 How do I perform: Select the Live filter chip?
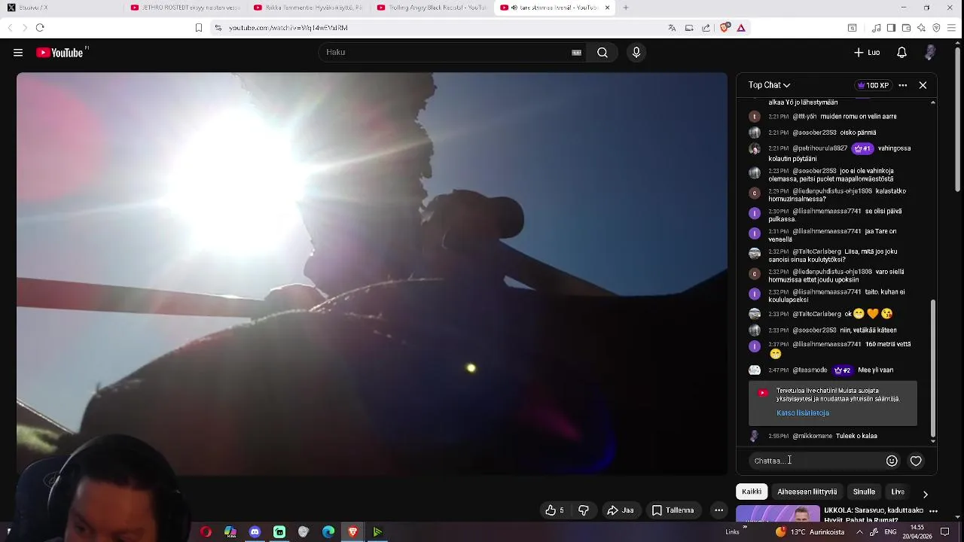click(x=898, y=492)
